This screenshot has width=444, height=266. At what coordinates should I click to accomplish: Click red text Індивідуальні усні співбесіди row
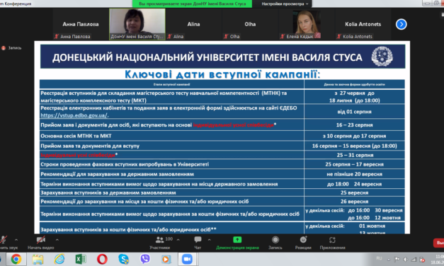(78, 155)
